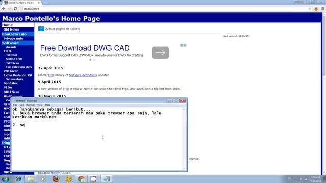This screenshot has width=326, height=183.
Task: Open Extra Redcode Kit sidebar link
Action: coord(18,75)
